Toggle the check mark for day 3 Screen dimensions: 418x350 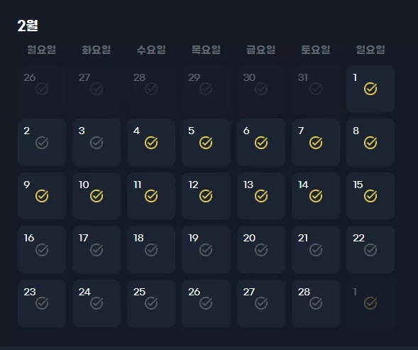pyautogui.click(x=97, y=143)
